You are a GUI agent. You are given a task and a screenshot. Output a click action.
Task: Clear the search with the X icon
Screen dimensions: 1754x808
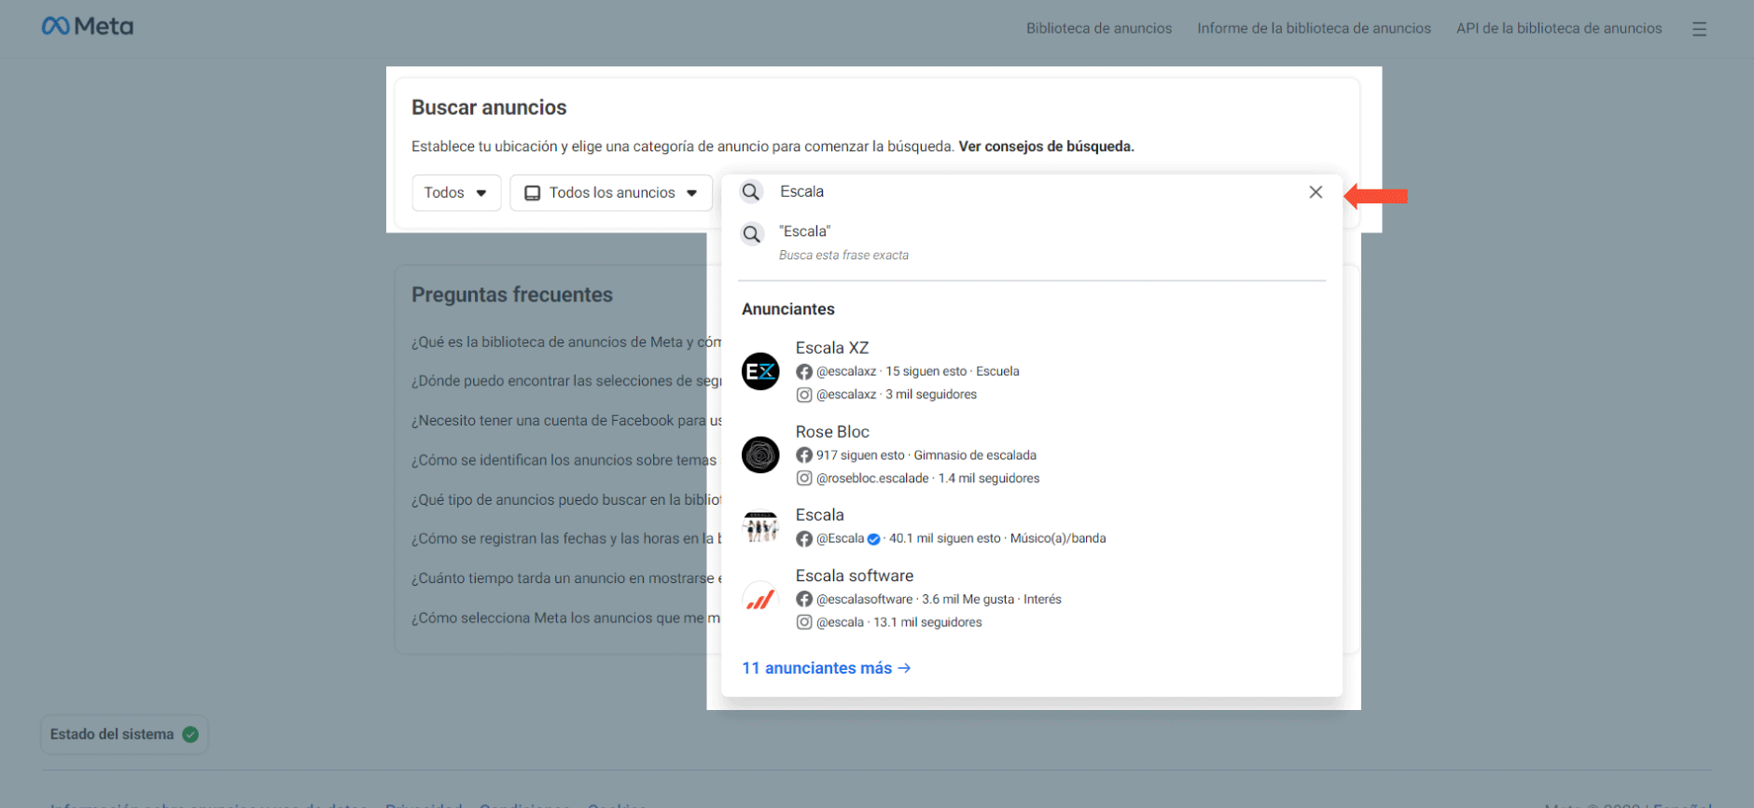click(x=1315, y=192)
